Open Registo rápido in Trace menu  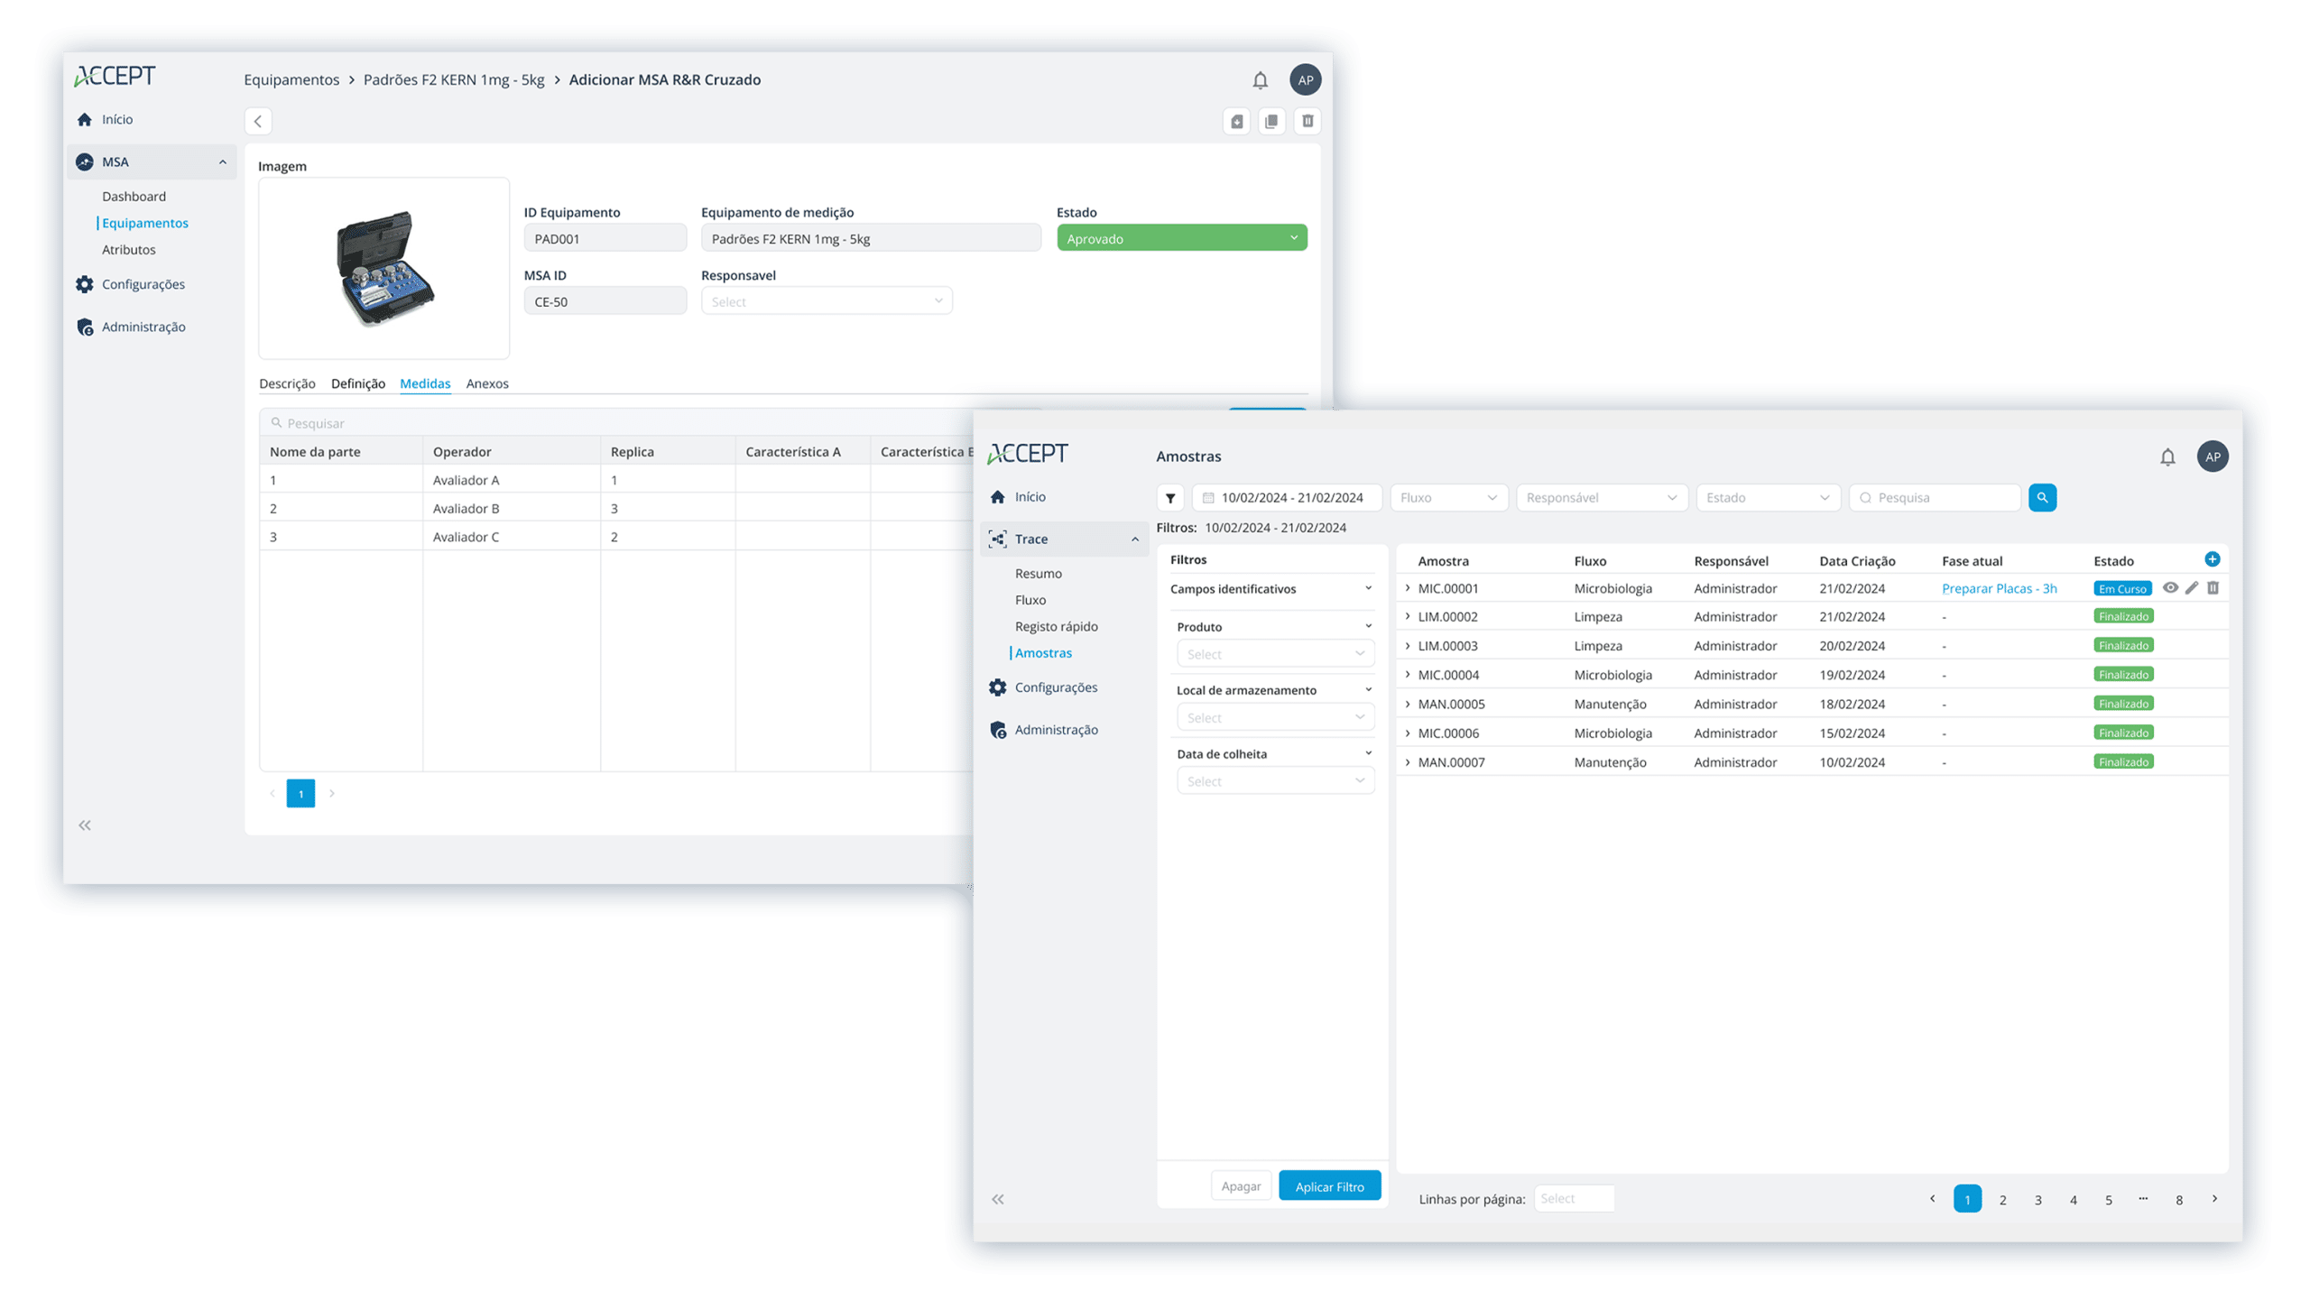(1056, 626)
